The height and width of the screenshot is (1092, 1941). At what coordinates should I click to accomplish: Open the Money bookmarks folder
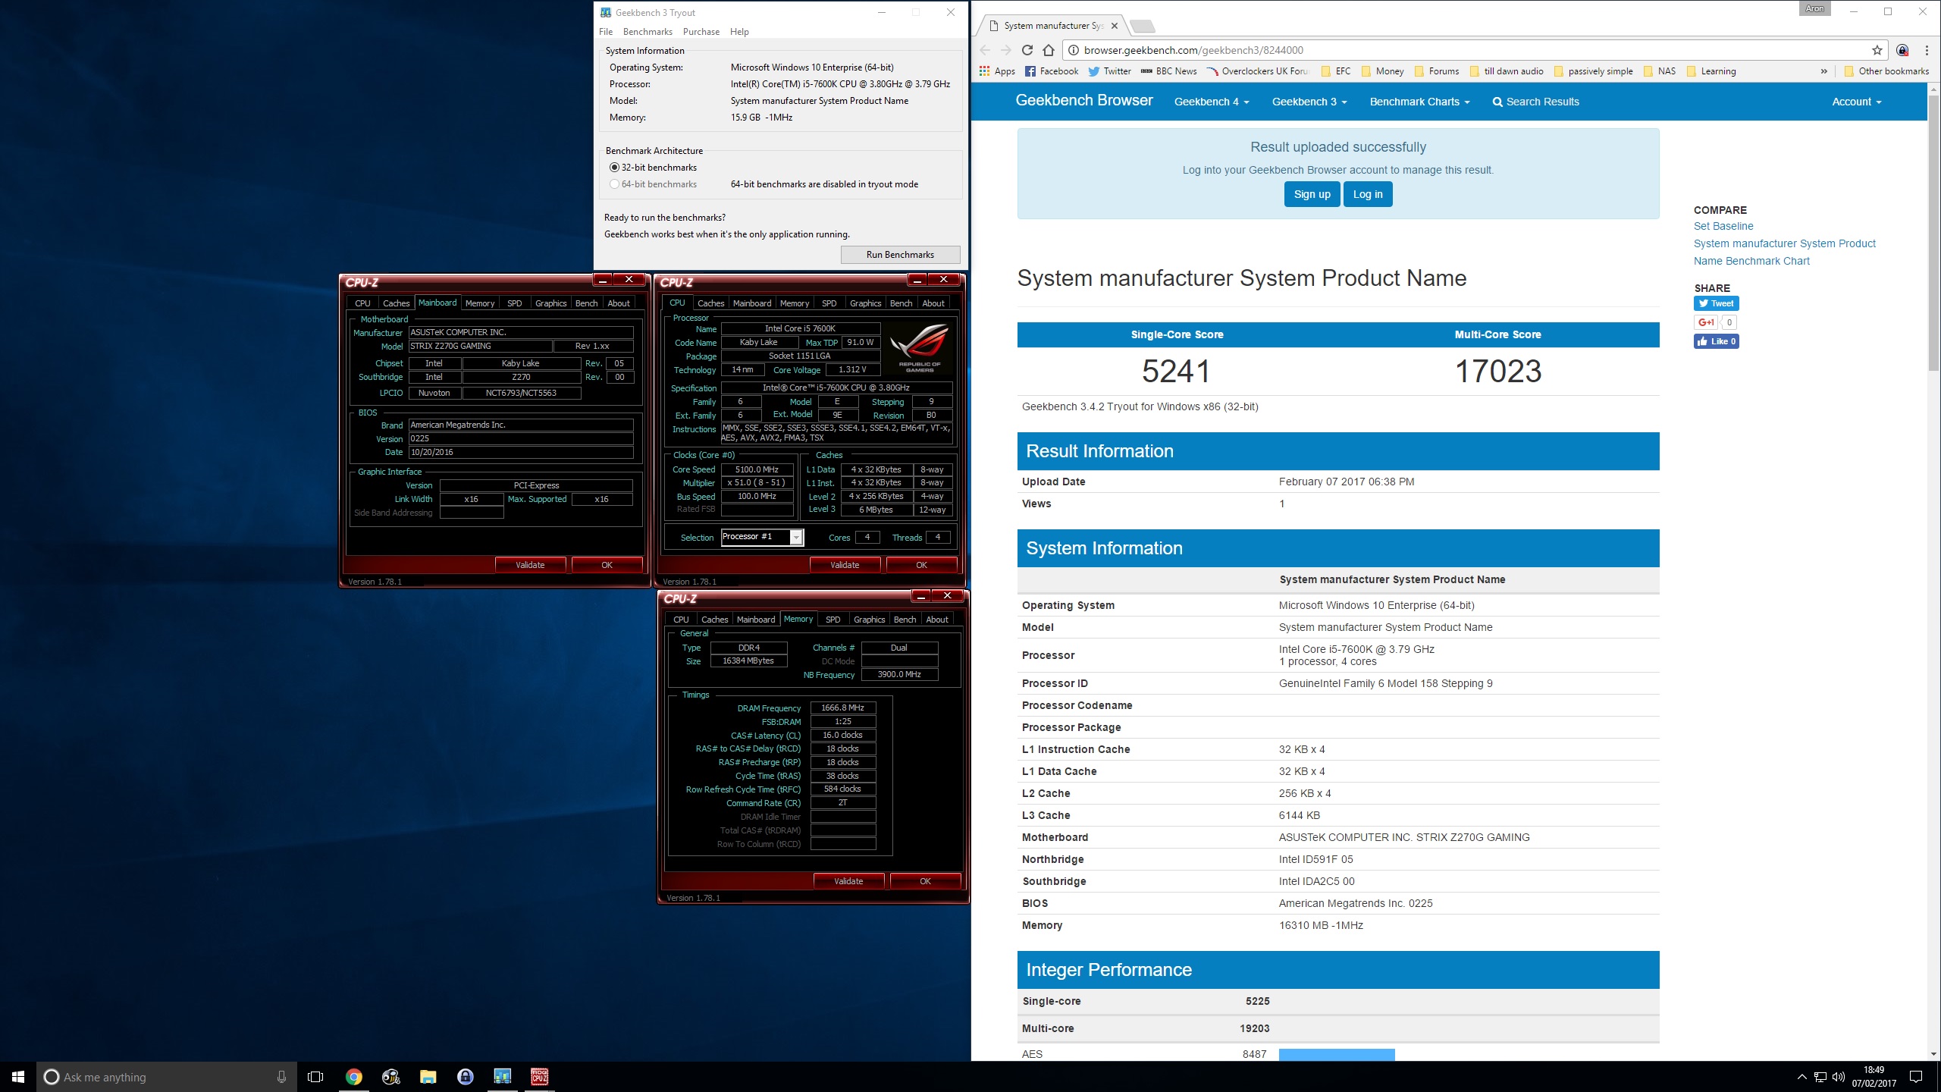(1382, 71)
